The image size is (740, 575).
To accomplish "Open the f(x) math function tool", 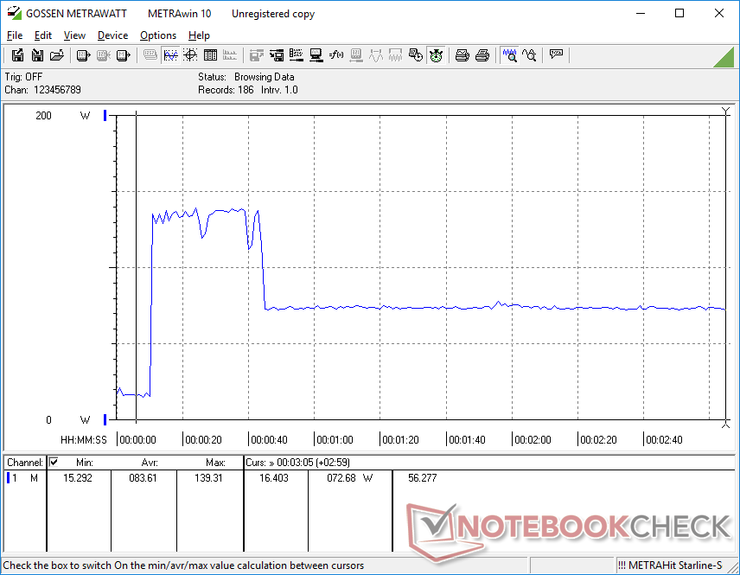I will [336, 55].
